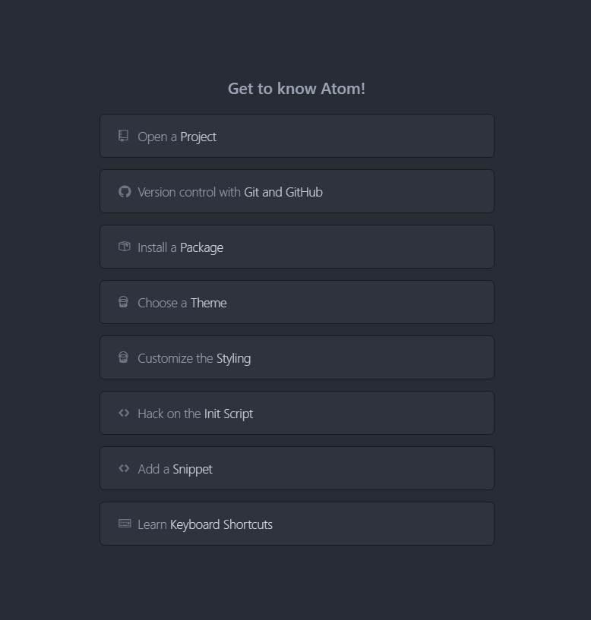The image size is (591, 620).
Task: Click the paint bucket icon beside Choose a Theme
Action: [124, 302]
